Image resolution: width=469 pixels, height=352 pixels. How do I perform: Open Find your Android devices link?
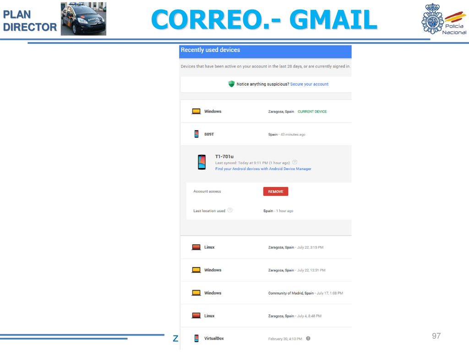pos(263,169)
